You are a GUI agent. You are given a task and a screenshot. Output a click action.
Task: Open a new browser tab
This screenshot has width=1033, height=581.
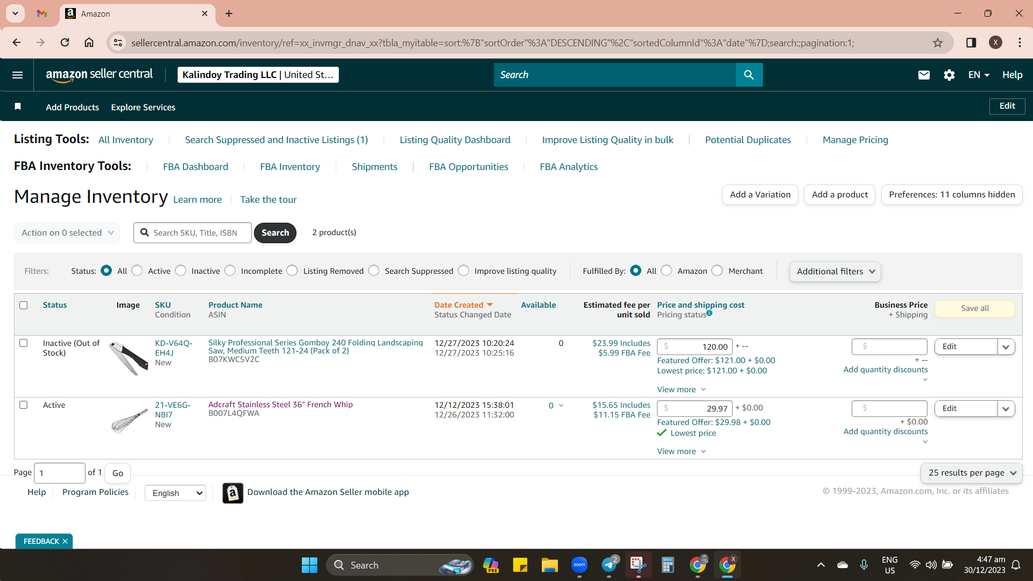229,13
